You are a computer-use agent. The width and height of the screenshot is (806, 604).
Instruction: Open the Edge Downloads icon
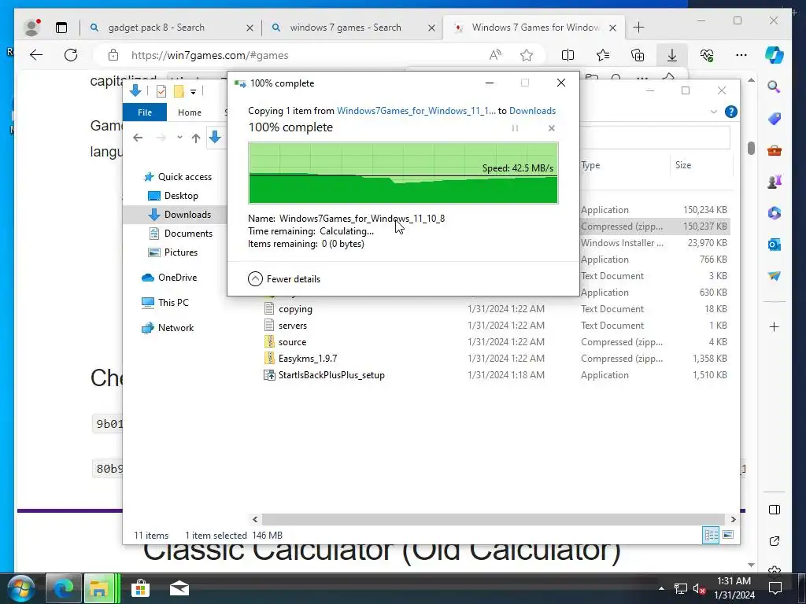[672, 55]
